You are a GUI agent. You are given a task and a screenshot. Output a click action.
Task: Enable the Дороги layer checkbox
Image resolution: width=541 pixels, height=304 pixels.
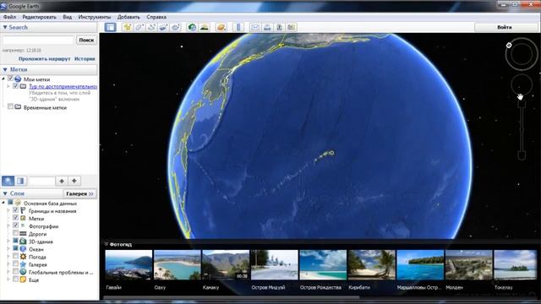click(15, 233)
